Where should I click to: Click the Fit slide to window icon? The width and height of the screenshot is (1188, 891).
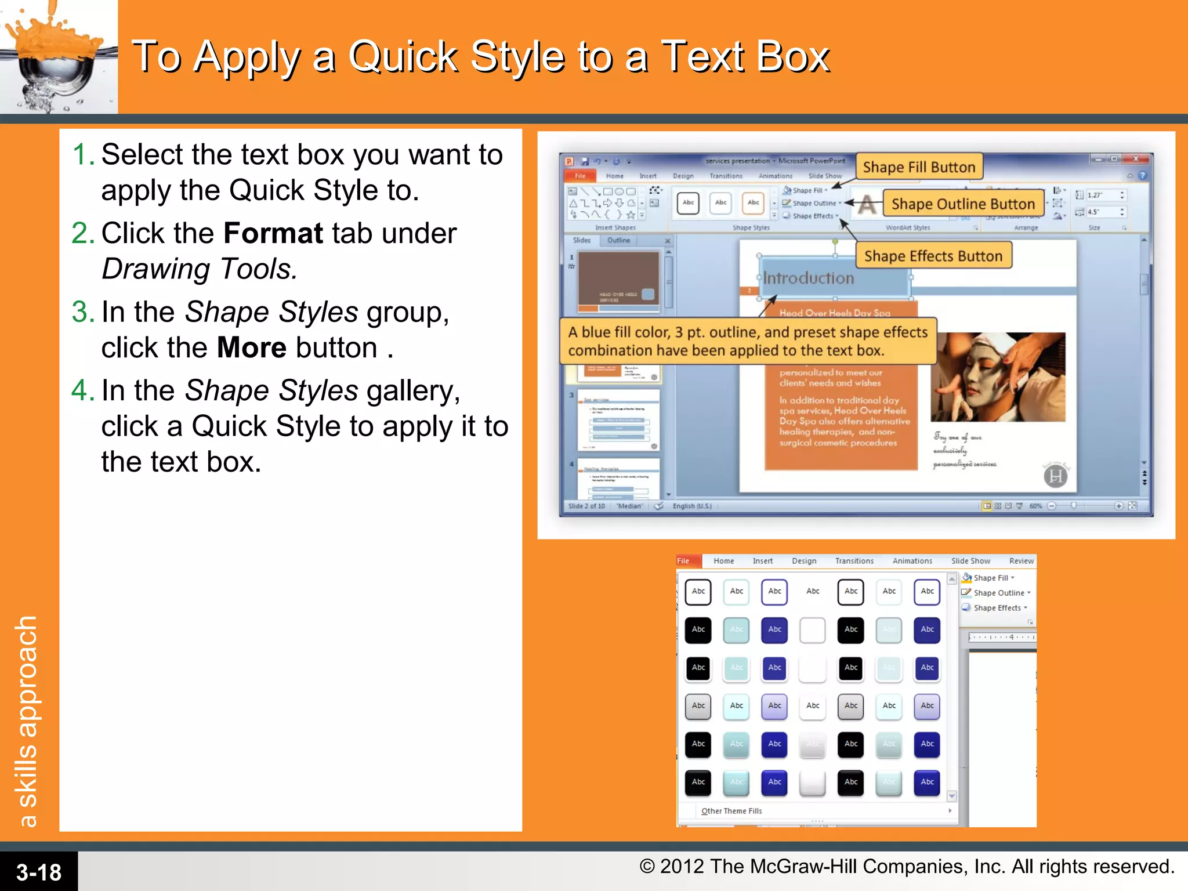click(1132, 506)
